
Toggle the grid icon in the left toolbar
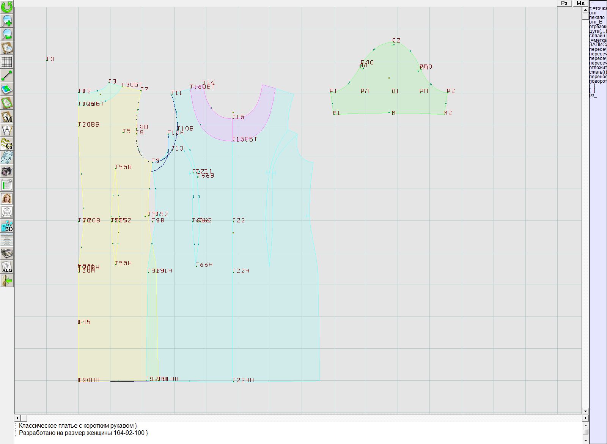click(x=7, y=61)
